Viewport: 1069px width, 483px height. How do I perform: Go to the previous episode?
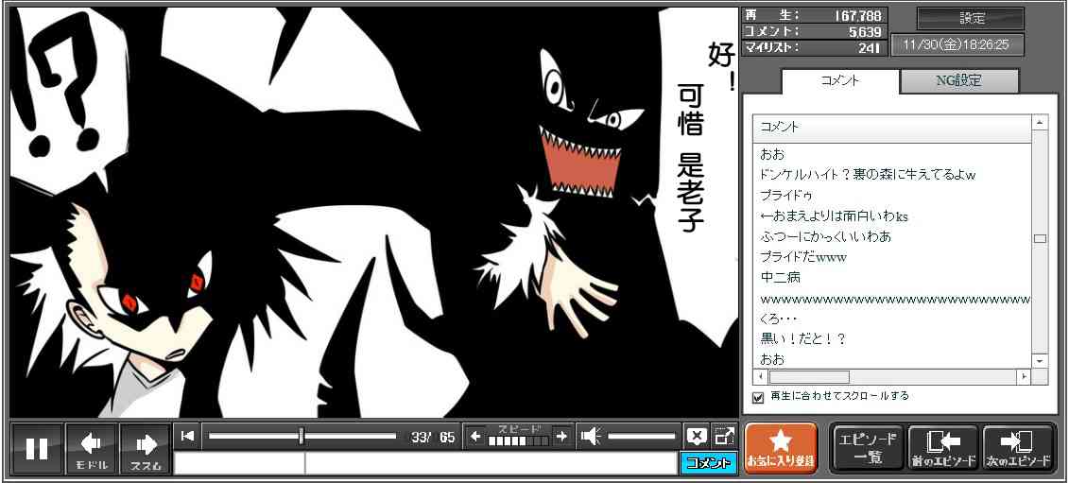click(x=943, y=448)
